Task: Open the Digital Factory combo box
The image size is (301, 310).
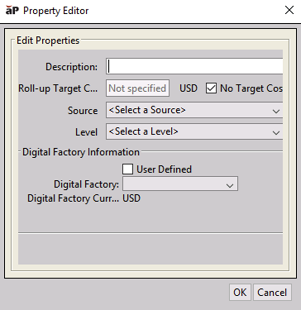Action: tap(180, 184)
